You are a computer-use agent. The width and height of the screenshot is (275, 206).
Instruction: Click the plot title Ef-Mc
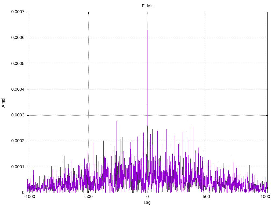click(147, 6)
